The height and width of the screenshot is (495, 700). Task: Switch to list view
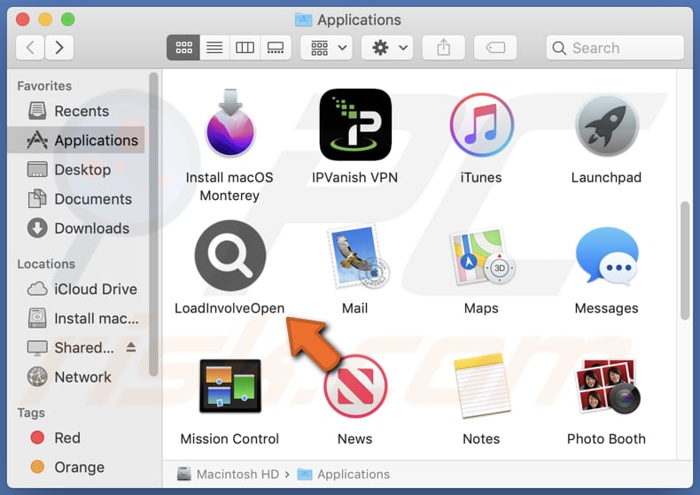pyautogui.click(x=214, y=47)
